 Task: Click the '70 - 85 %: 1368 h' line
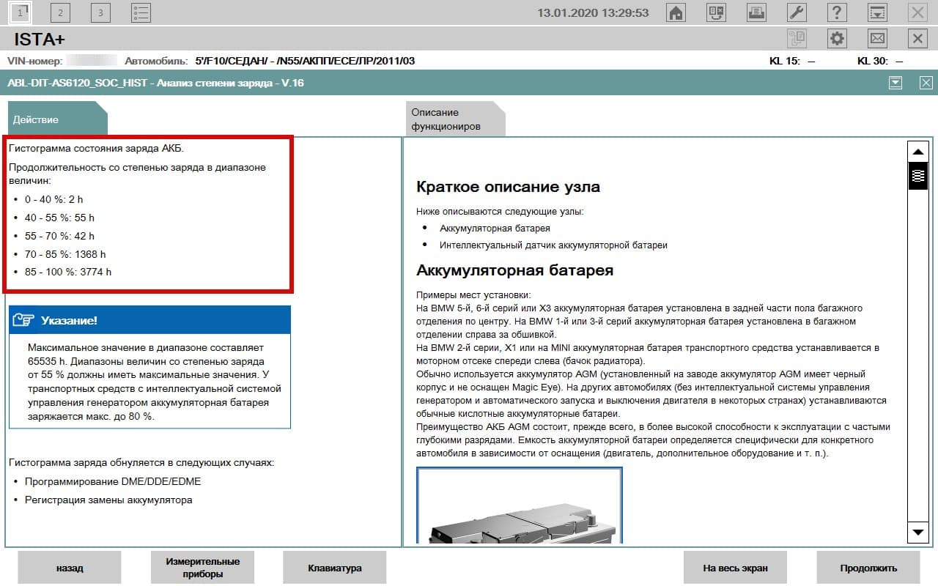point(65,254)
